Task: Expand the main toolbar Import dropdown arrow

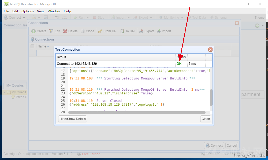Action: [129, 18]
